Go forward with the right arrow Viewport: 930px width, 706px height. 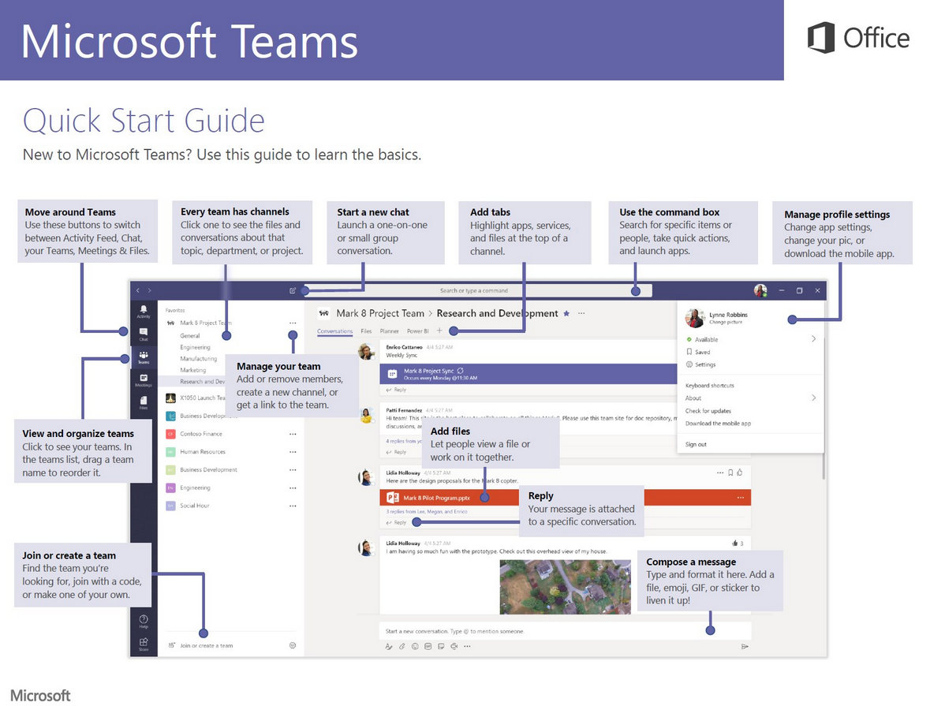point(149,291)
